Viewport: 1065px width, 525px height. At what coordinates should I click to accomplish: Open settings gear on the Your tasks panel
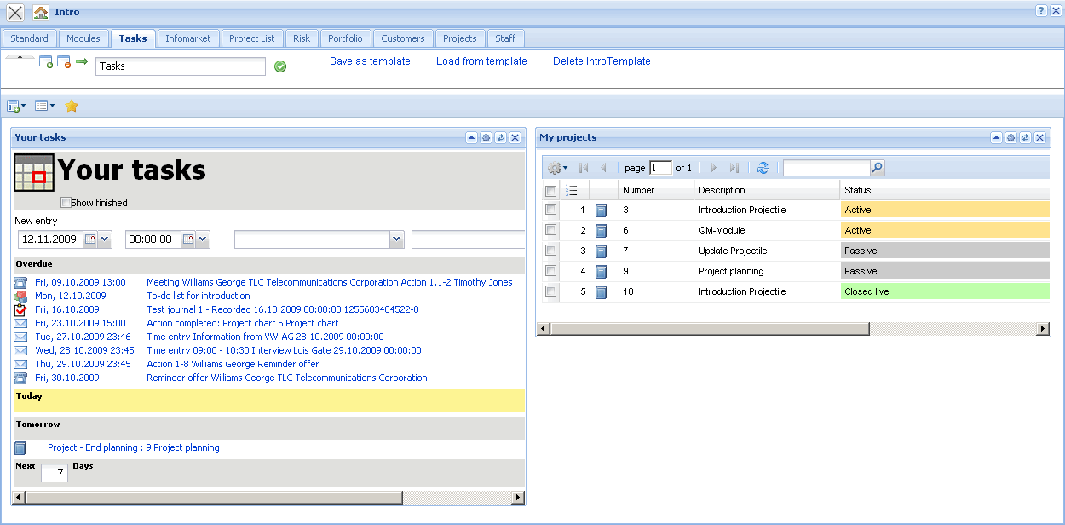click(x=485, y=137)
